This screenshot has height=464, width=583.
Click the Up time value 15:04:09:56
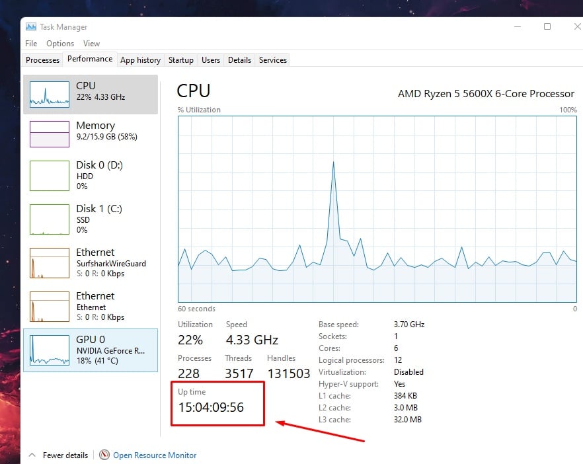pos(211,407)
